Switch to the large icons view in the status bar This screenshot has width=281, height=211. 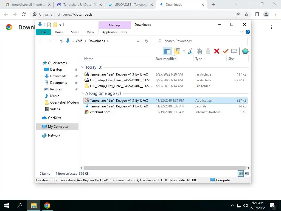(x=247, y=173)
